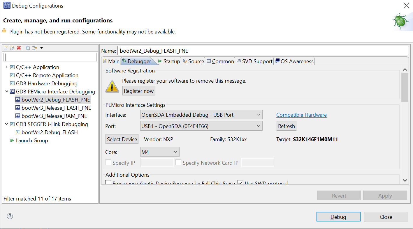Disable the Use SWD protocol option
This screenshot has height=229, width=413.
pos(240,182)
